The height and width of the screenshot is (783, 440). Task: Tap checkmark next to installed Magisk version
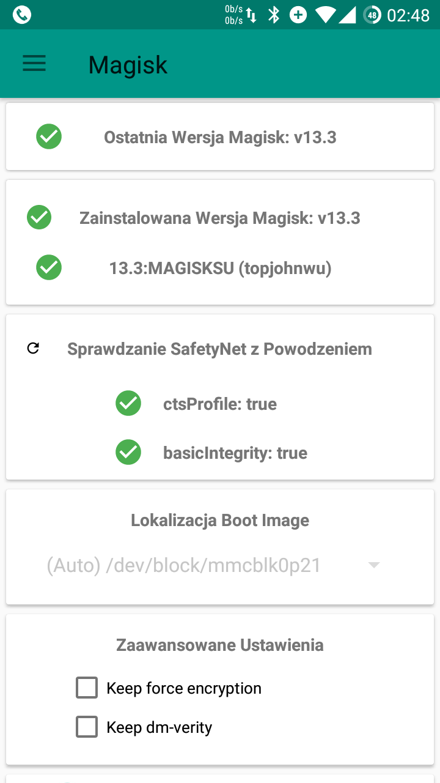pyautogui.click(x=39, y=217)
